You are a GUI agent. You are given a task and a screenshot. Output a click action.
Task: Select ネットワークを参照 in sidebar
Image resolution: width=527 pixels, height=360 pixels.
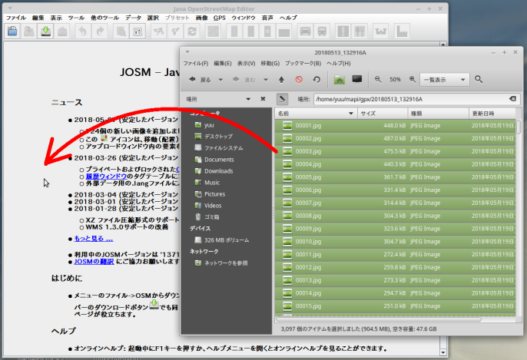(x=226, y=263)
